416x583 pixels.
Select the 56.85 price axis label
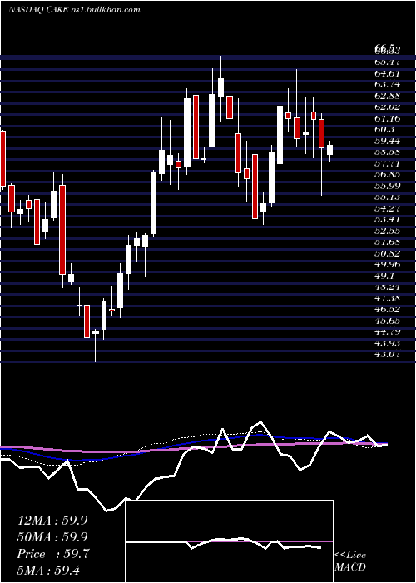[388, 174]
